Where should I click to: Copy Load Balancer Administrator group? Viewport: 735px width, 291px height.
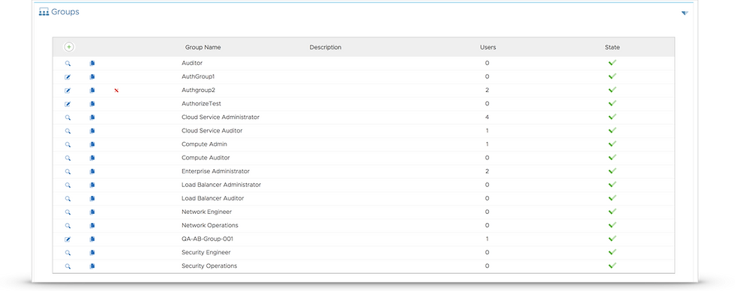[92, 186]
